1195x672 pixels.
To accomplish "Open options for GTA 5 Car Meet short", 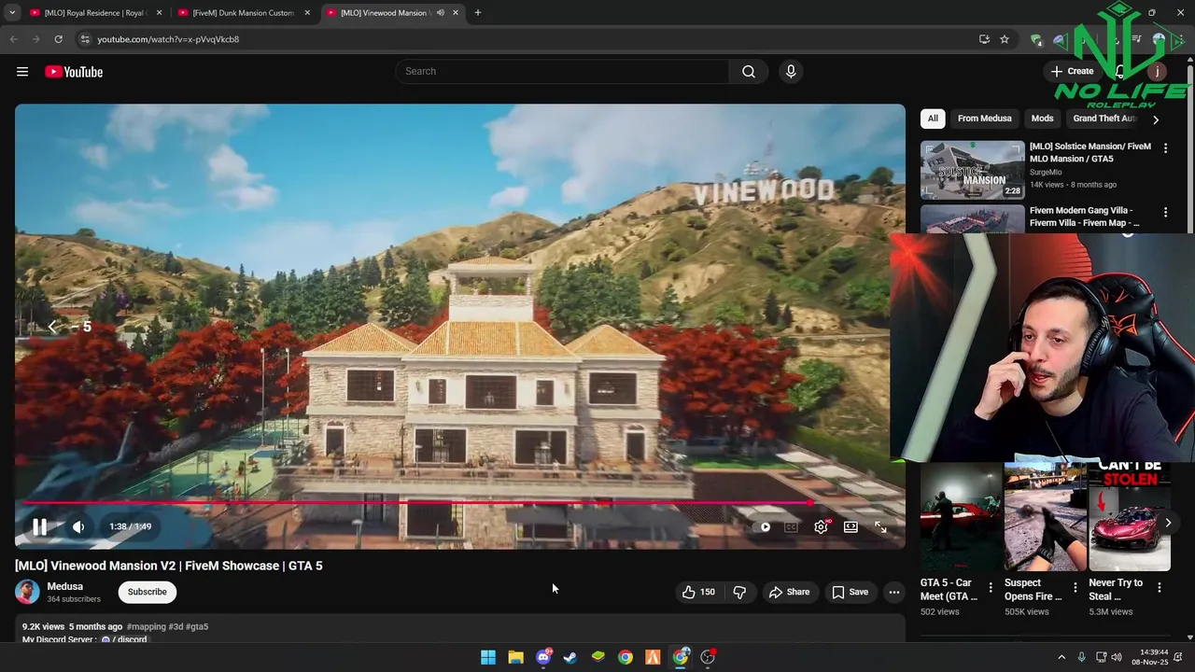I will click(991, 588).
